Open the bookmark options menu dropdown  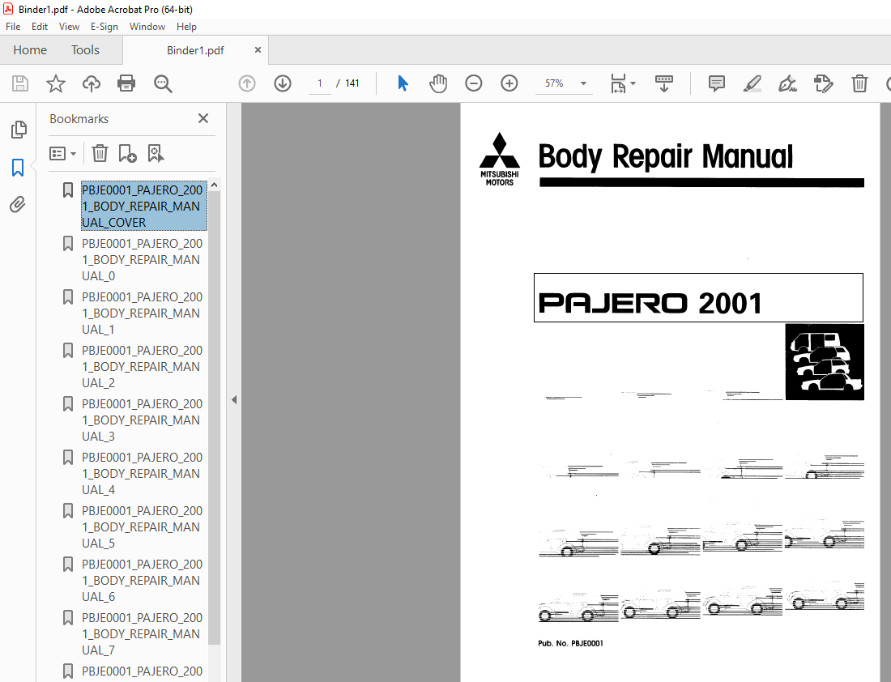point(62,153)
